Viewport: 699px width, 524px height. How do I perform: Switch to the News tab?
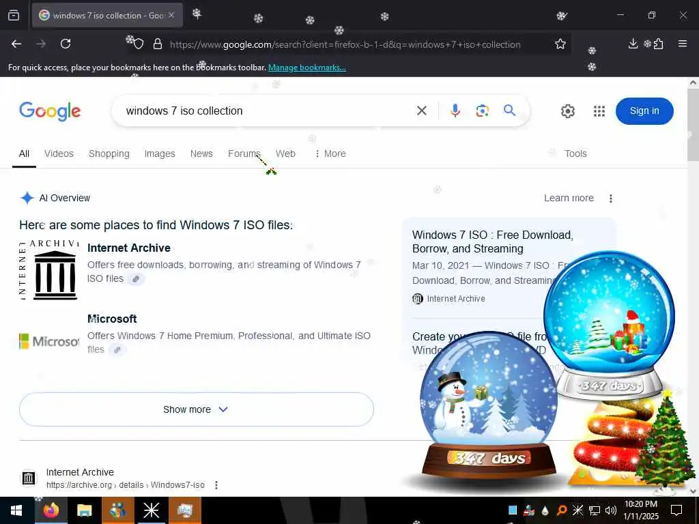(201, 154)
